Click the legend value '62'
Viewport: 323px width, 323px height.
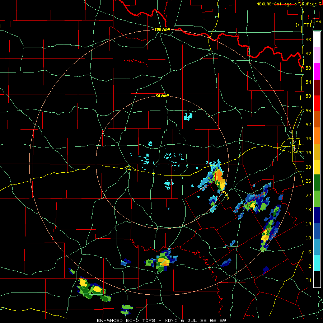point(308,53)
